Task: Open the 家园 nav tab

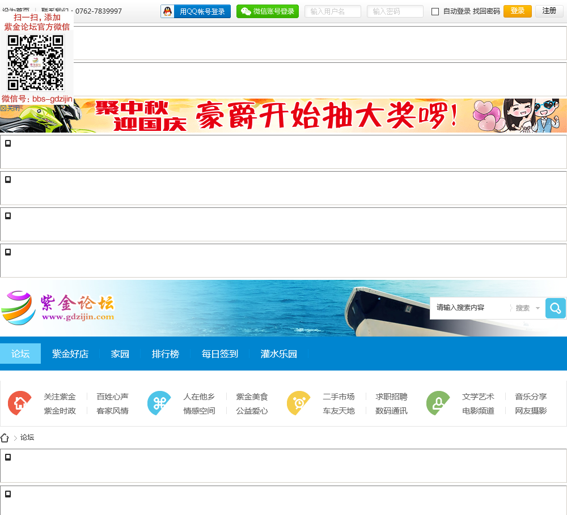Action: (120, 354)
